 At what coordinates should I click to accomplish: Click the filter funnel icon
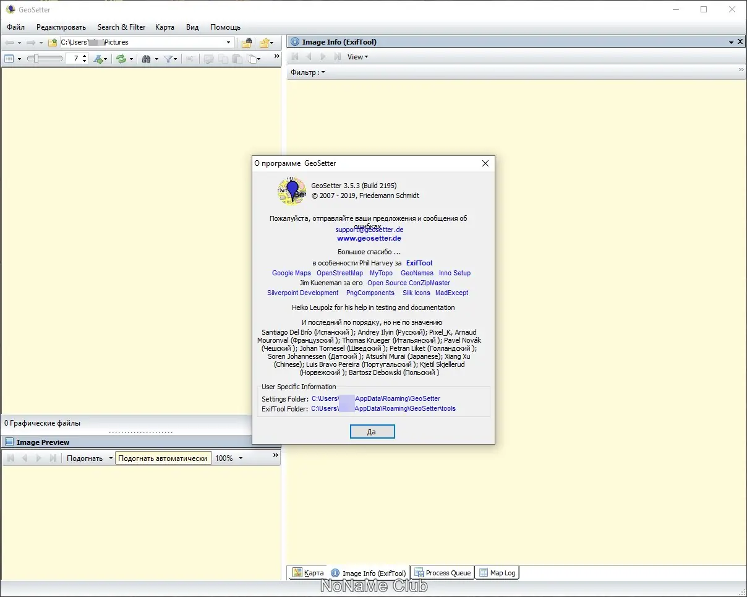pos(168,59)
